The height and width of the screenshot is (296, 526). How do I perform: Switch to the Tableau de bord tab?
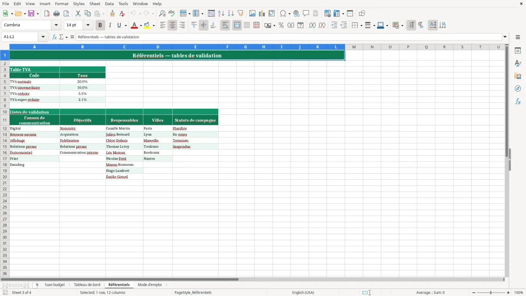(x=87, y=285)
